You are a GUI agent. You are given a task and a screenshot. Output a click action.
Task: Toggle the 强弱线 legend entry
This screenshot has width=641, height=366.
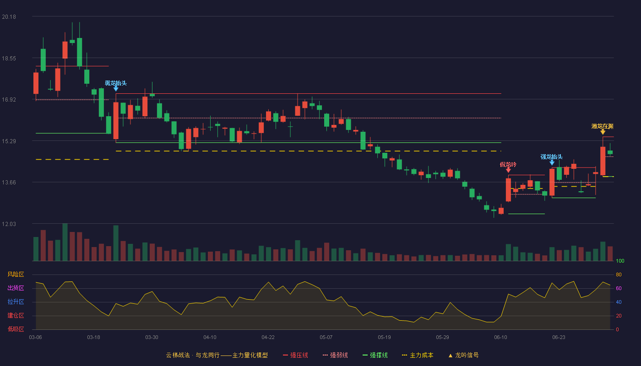335,355
